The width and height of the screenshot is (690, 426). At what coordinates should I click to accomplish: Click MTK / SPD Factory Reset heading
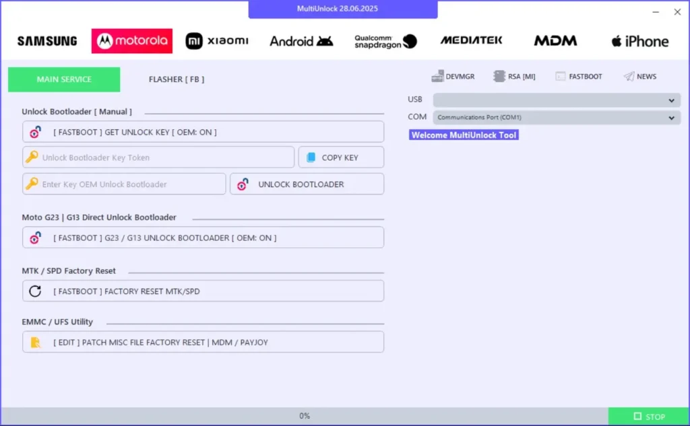click(x=69, y=271)
